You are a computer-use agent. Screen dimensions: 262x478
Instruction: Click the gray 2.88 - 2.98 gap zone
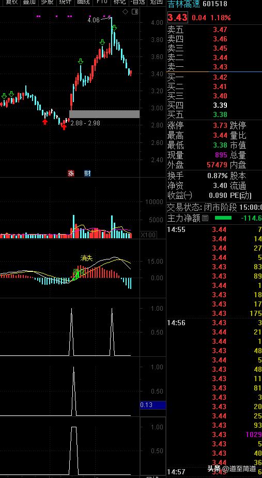tap(104, 114)
